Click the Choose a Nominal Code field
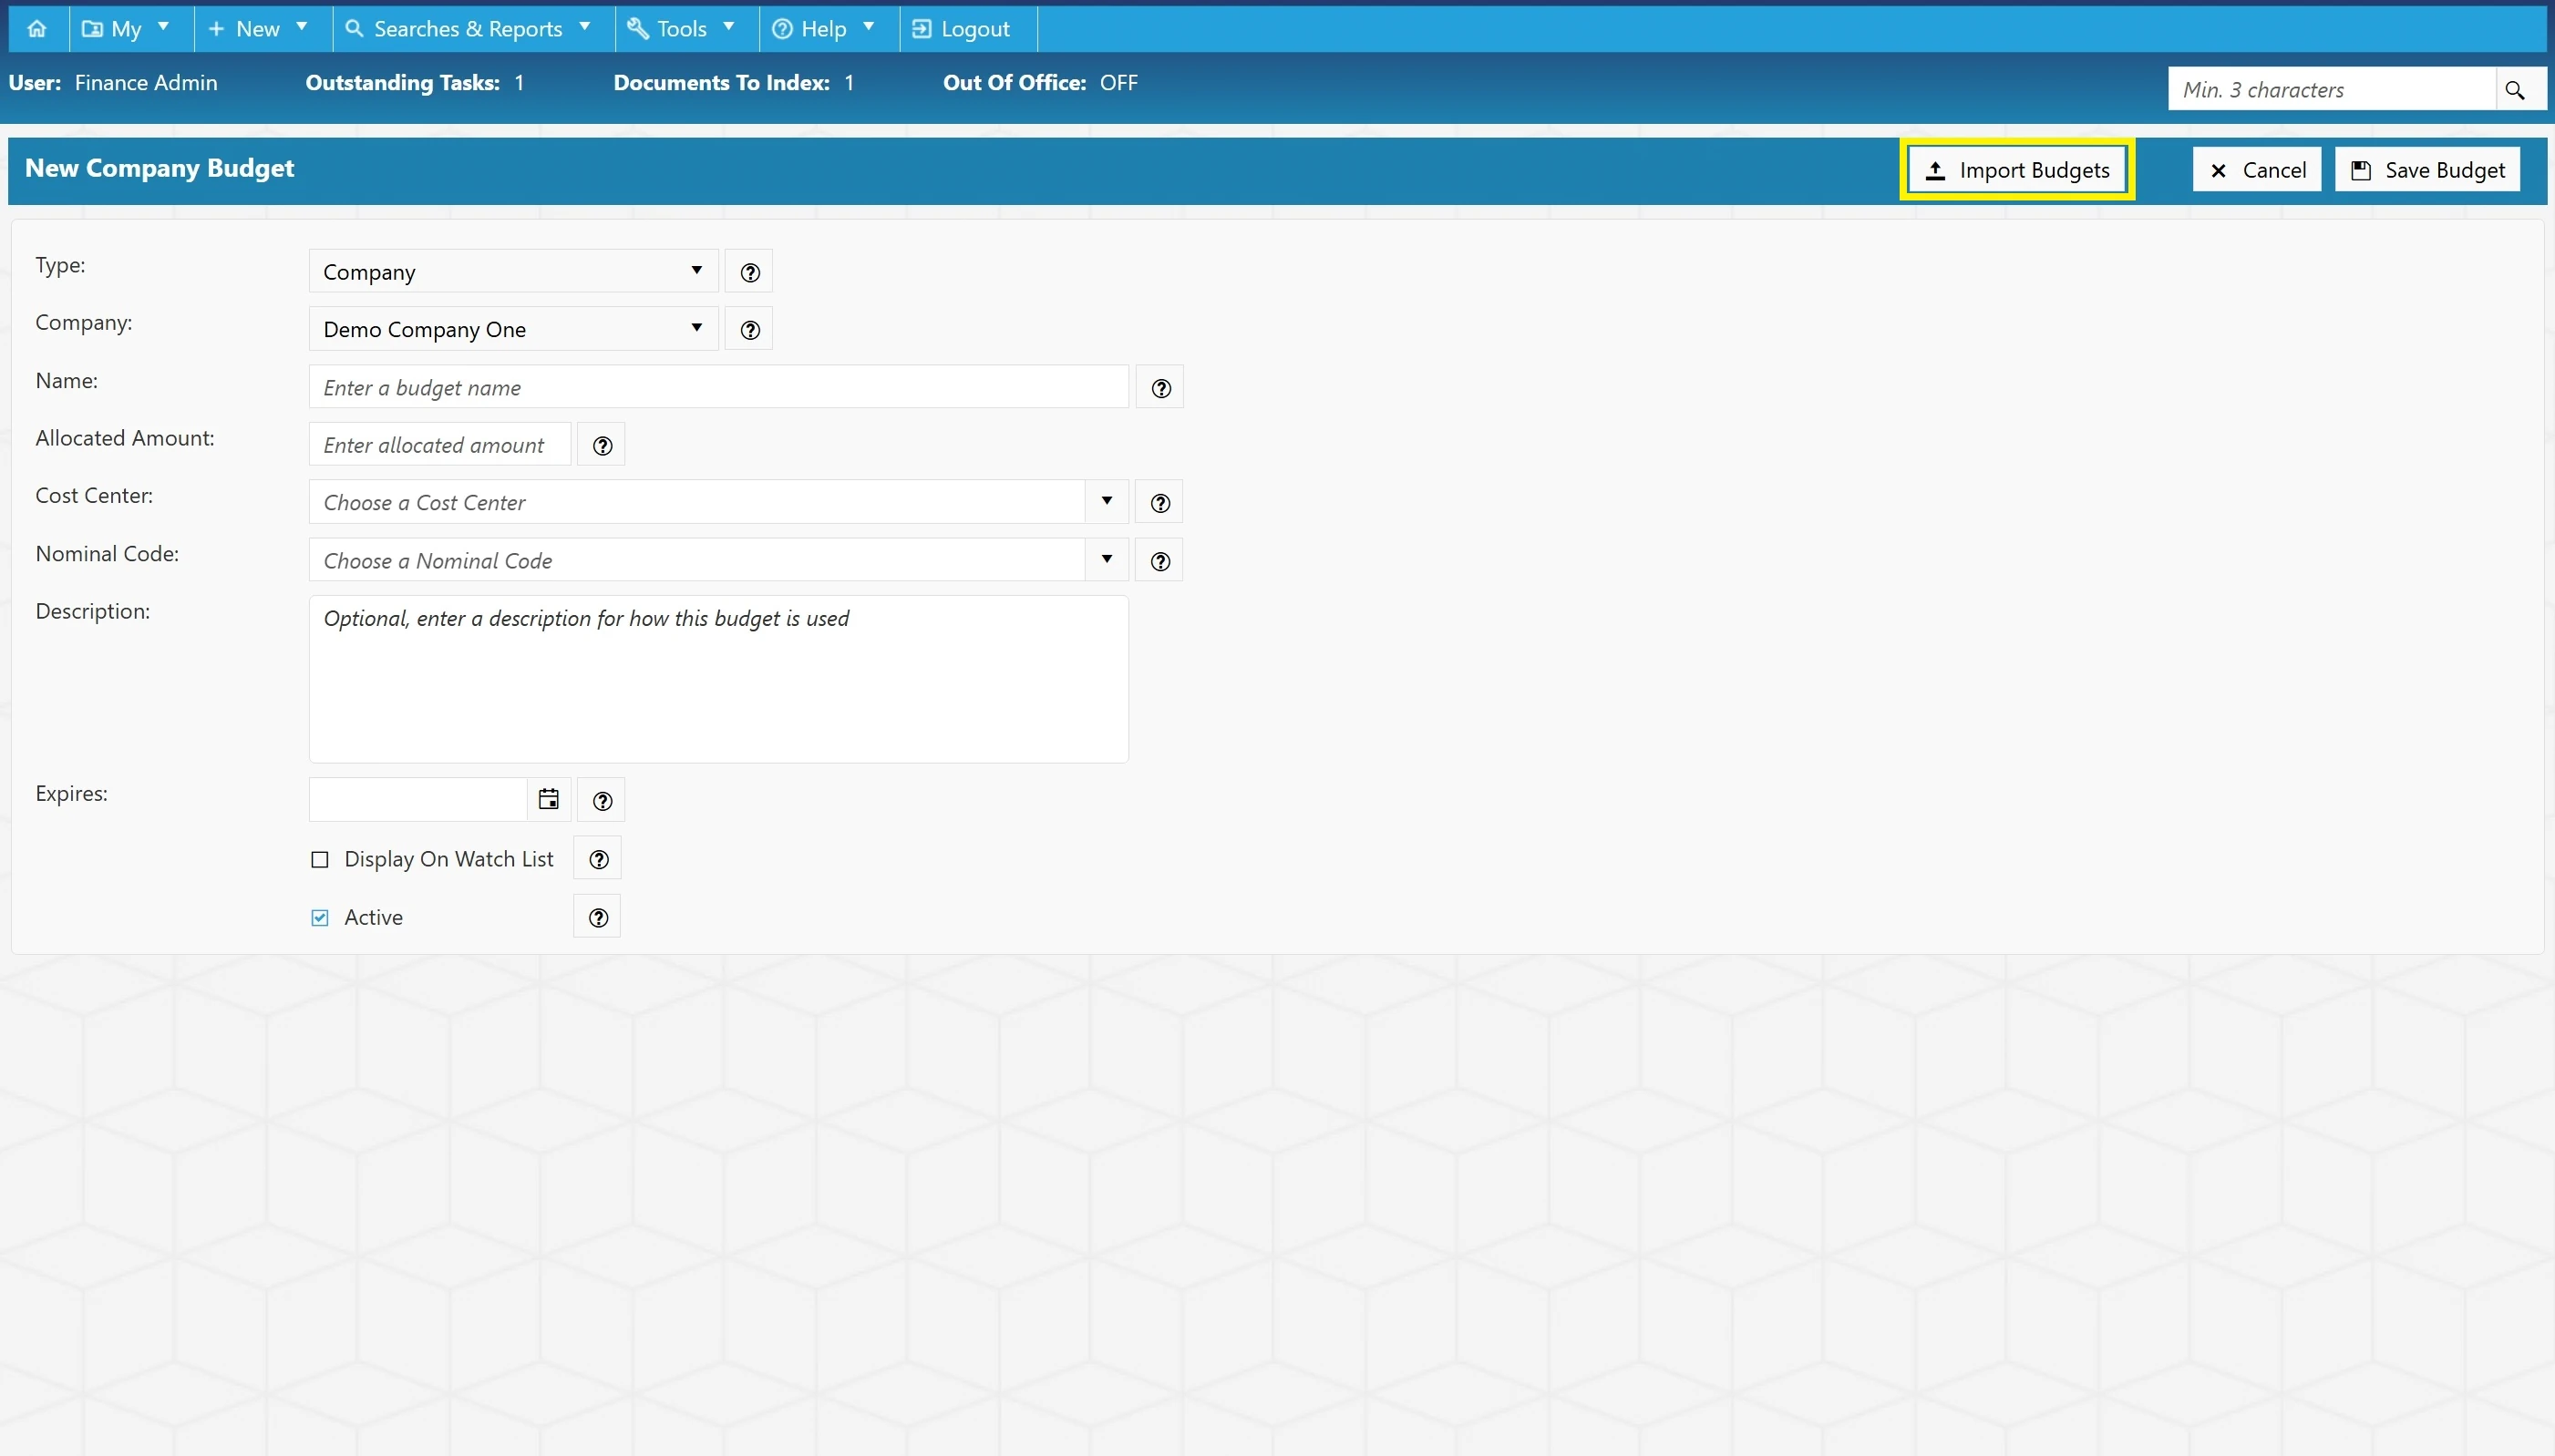 click(697, 560)
